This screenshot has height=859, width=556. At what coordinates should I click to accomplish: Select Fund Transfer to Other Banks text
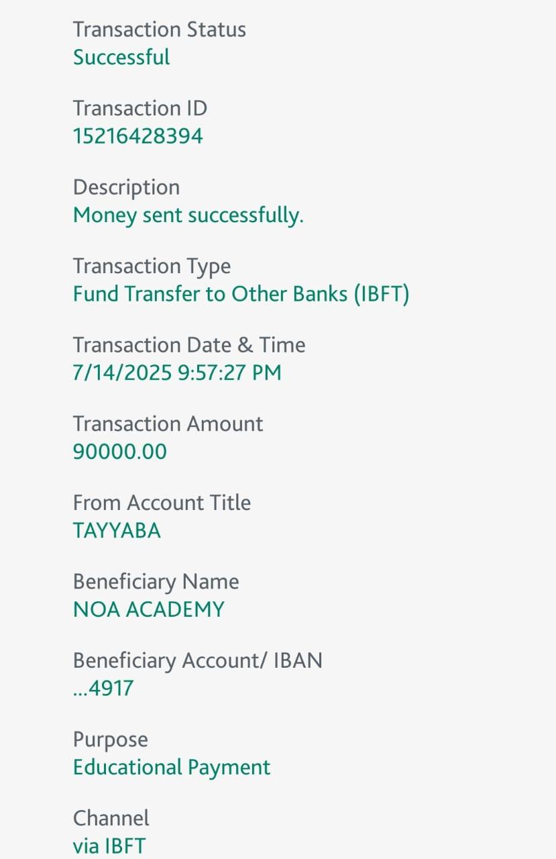coord(241,294)
